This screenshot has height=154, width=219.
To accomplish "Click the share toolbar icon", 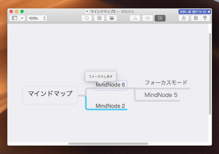I will coord(184,18).
